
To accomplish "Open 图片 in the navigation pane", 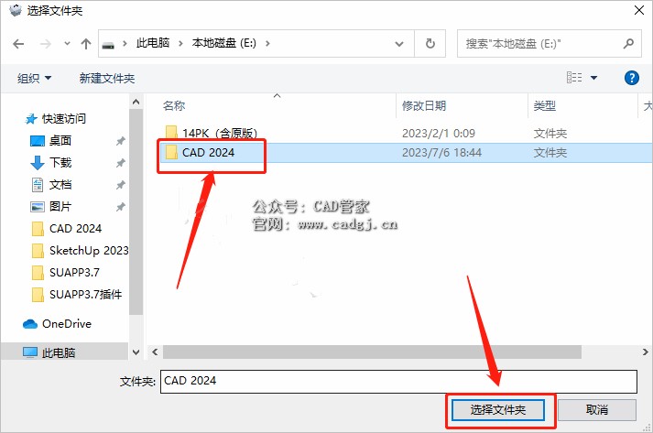I will tap(60, 207).
